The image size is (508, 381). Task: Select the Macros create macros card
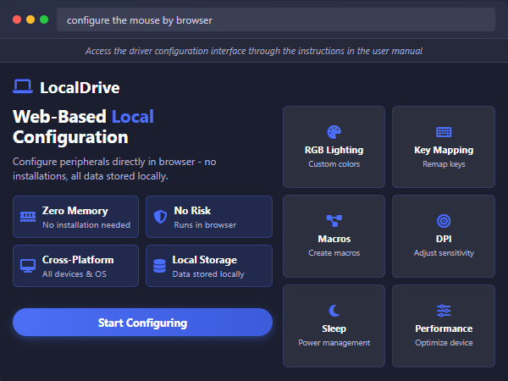pyautogui.click(x=334, y=235)
